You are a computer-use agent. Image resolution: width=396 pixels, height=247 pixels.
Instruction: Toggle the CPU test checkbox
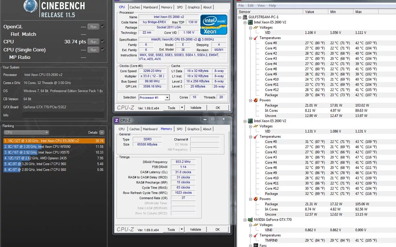pyautogui.click(x=103, y=42)
